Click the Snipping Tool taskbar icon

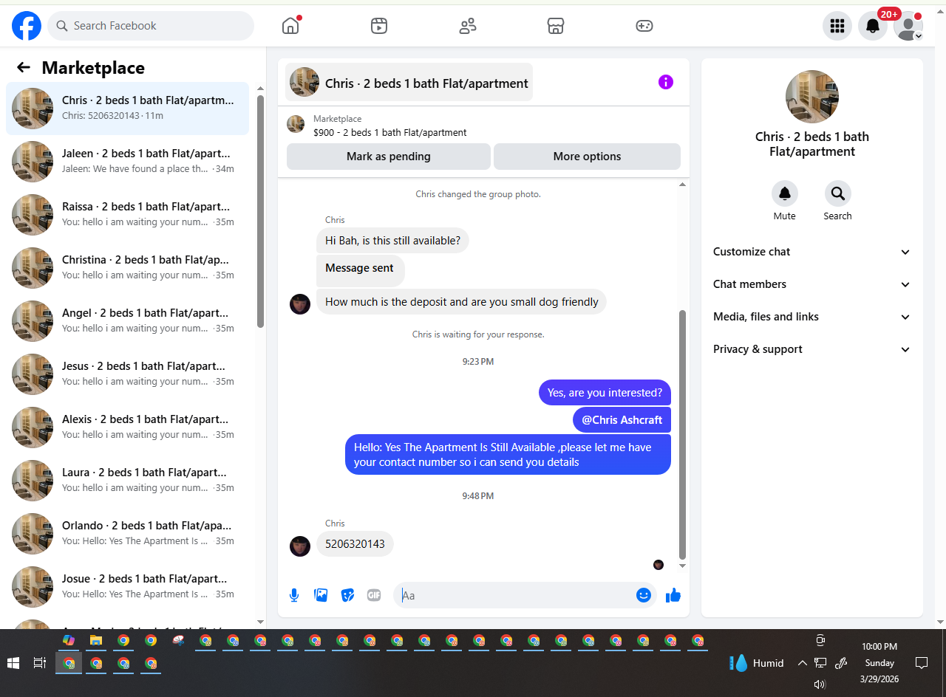pyautogui.click(x=178, y=640)
